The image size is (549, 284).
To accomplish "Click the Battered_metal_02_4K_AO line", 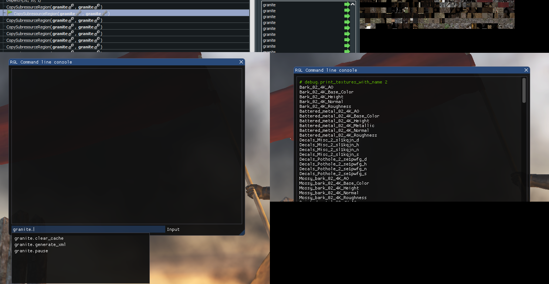I will (329, 111).
